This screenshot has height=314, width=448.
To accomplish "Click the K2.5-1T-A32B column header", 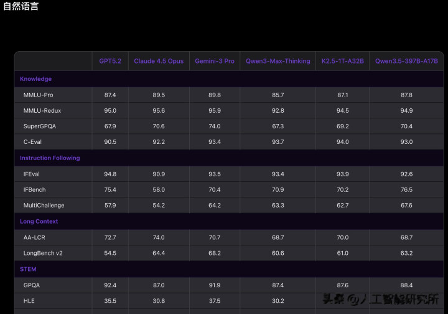I will click(x=342, y=61).
